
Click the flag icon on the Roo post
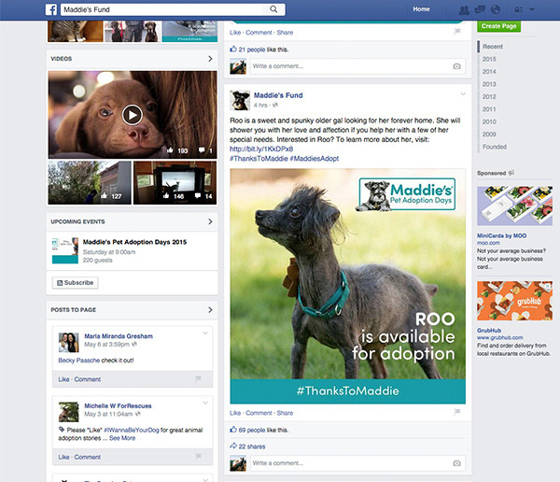click(x=457, y=412)
